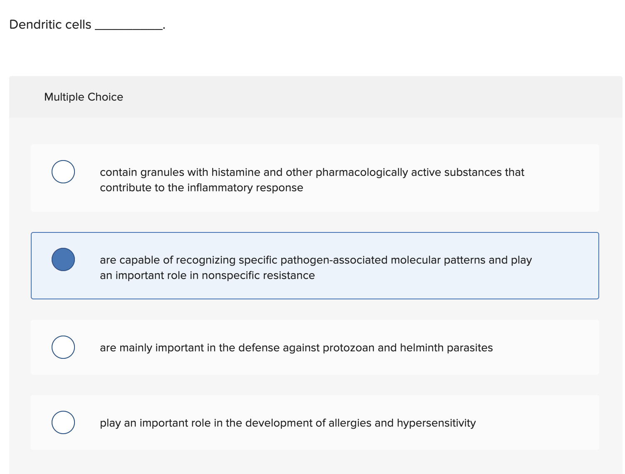Click the text about inflammatory response
The height and width of the screenshot is (474, 625).
pyautogui.click(x=201, y=188)
